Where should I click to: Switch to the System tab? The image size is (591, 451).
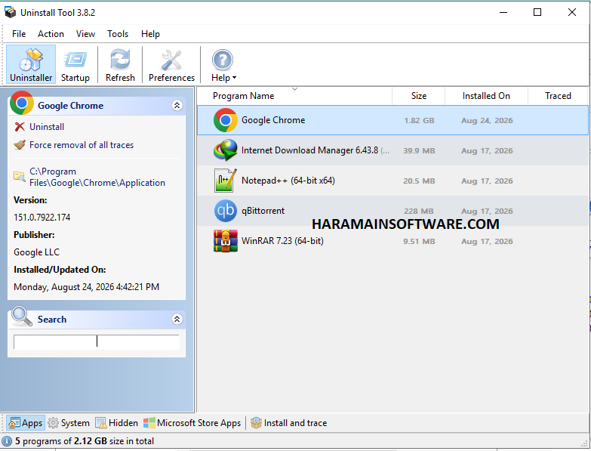coord(69,423)
